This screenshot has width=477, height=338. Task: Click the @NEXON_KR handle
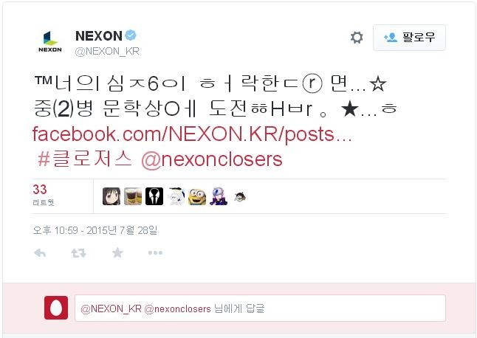[107, 52]
